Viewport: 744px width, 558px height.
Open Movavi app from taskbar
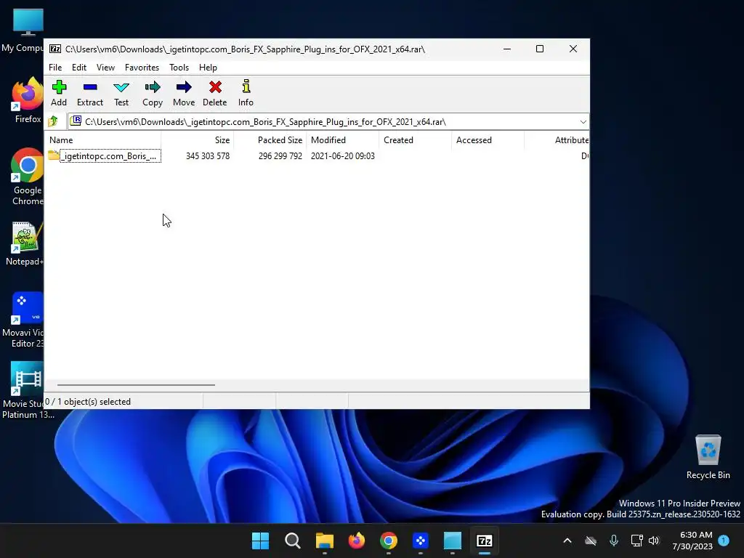click(x=421, y=541)
